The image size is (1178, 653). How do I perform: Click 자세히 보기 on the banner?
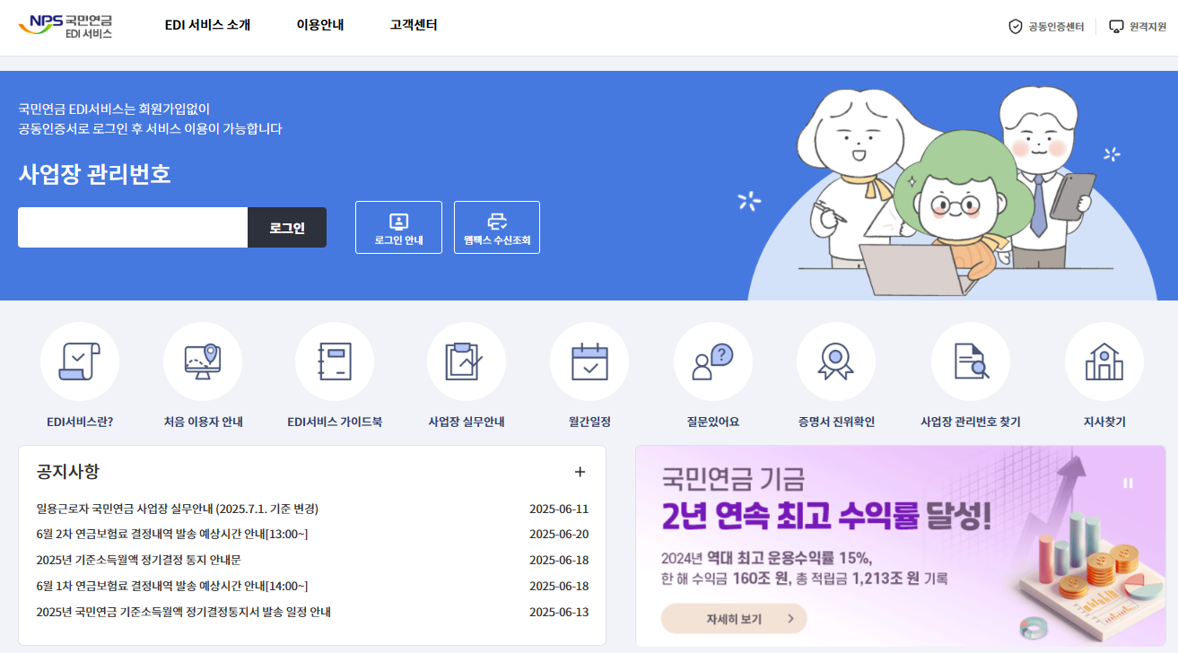pyautogui.click(x=734, y=619)
